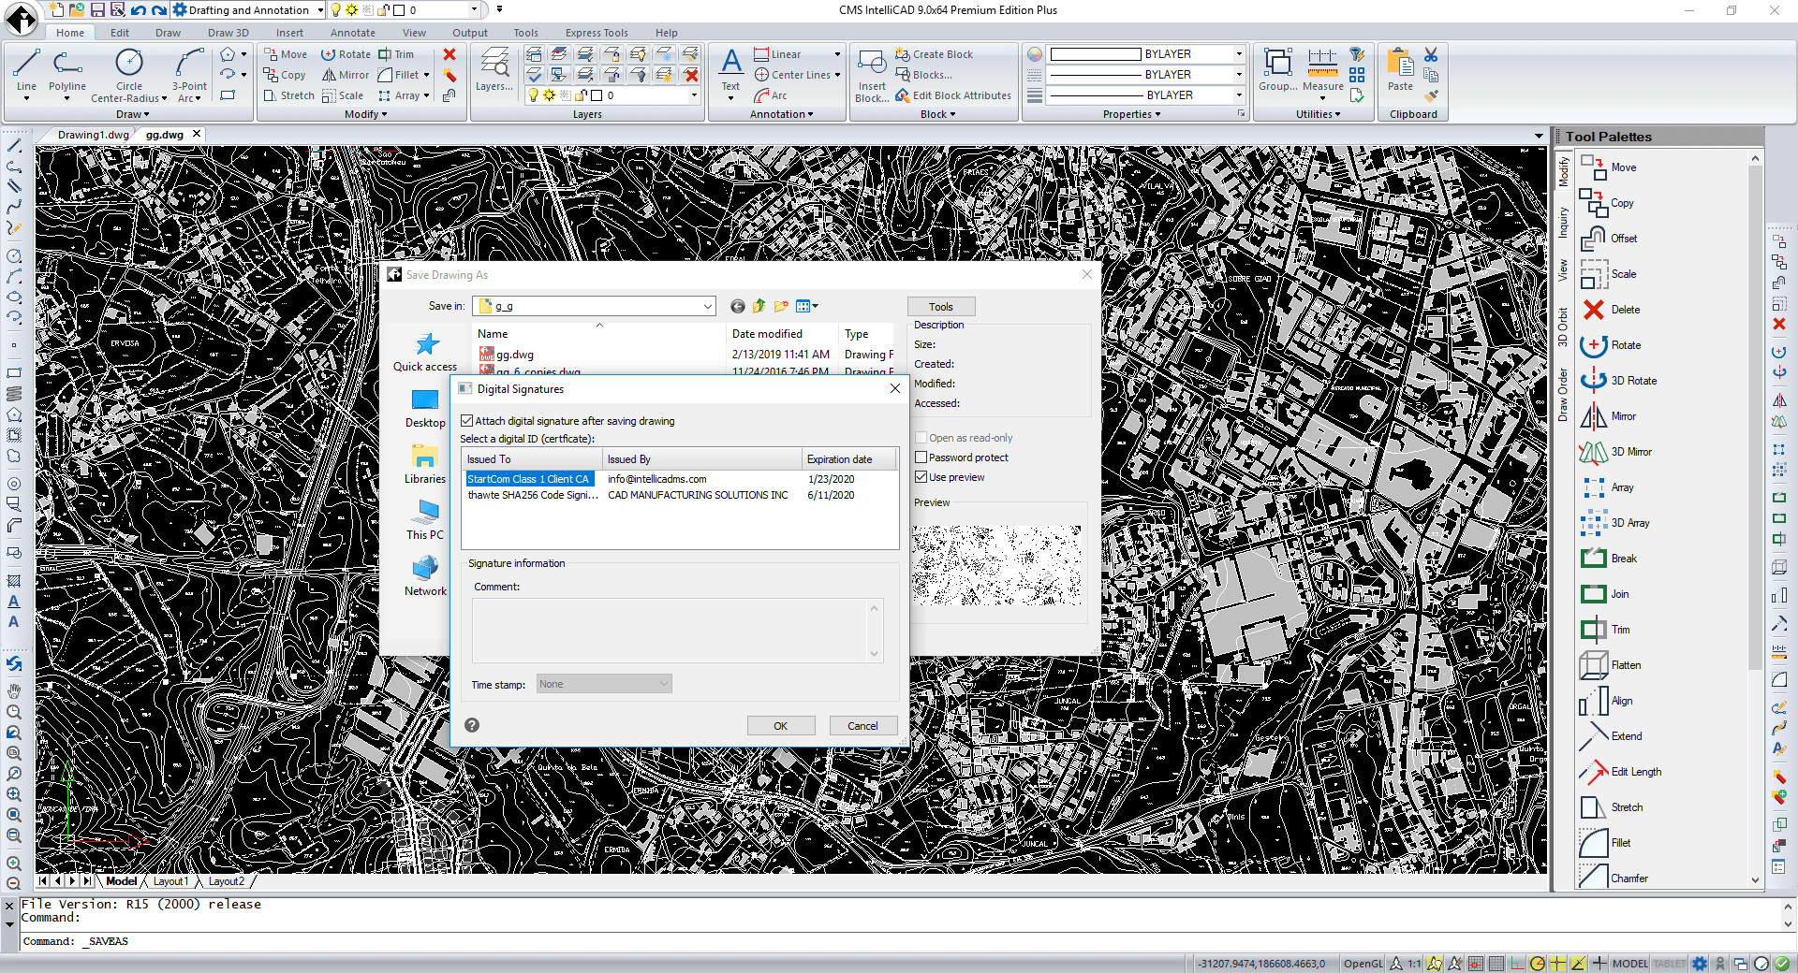Screen dimensions: 1798x973
Task: Cancel the Digital Signatures dialog
Action: (862, 726)
